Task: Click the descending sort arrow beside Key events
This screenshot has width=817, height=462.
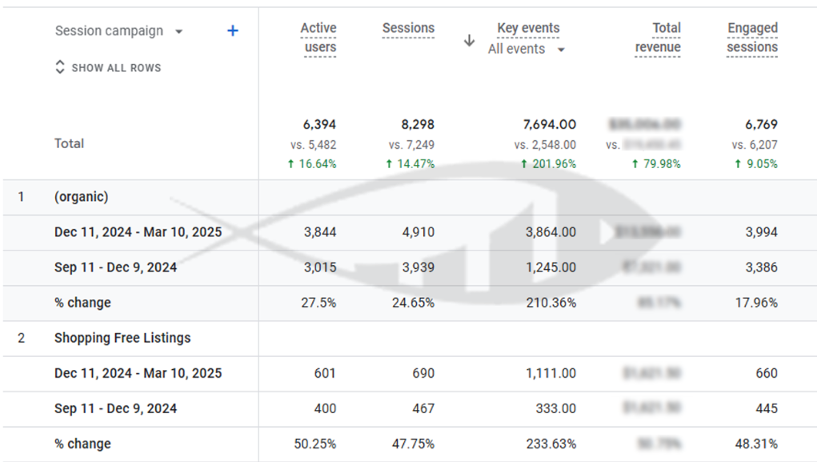Action: tap(470, 41)
